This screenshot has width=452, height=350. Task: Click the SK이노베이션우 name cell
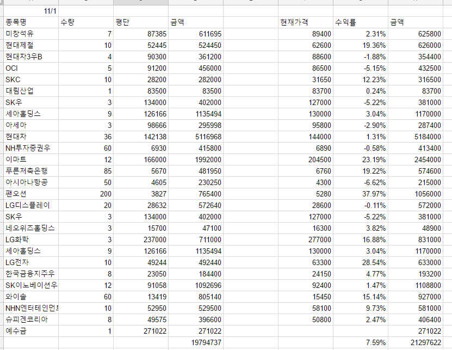(31, 285)
